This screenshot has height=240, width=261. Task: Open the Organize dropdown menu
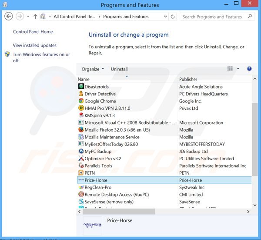[x=93, y=69]
